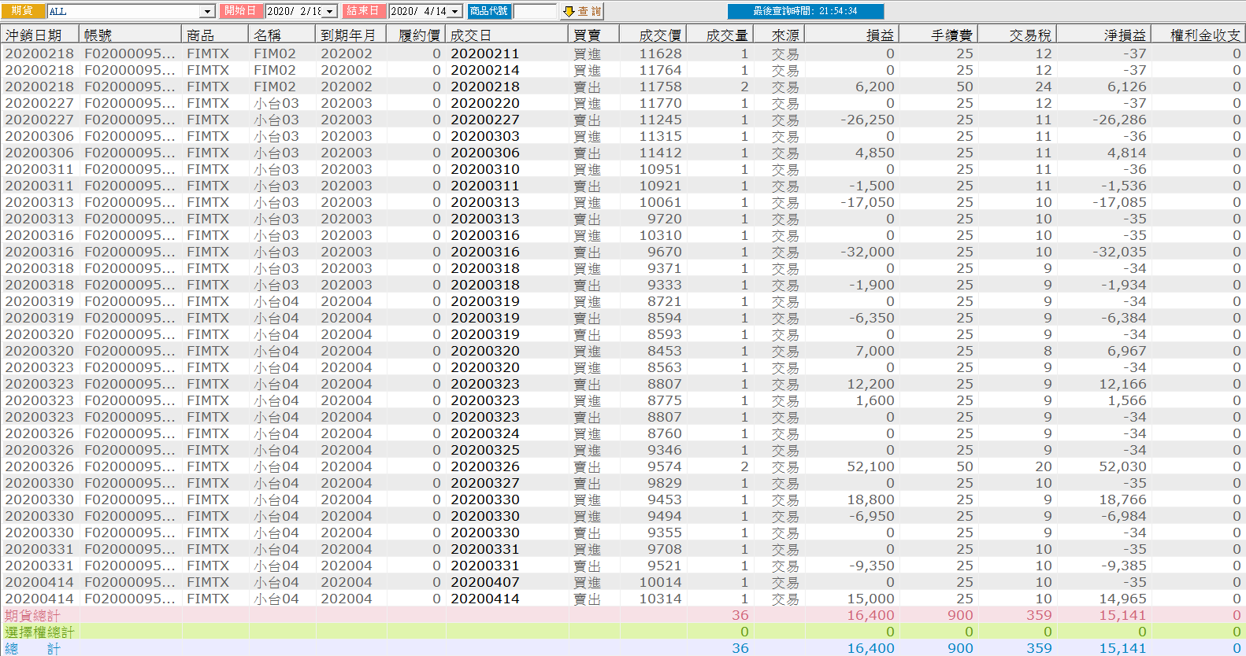Sort by 商品 column header
This screenshot has height=656, width=1246.
click(215, 35)
